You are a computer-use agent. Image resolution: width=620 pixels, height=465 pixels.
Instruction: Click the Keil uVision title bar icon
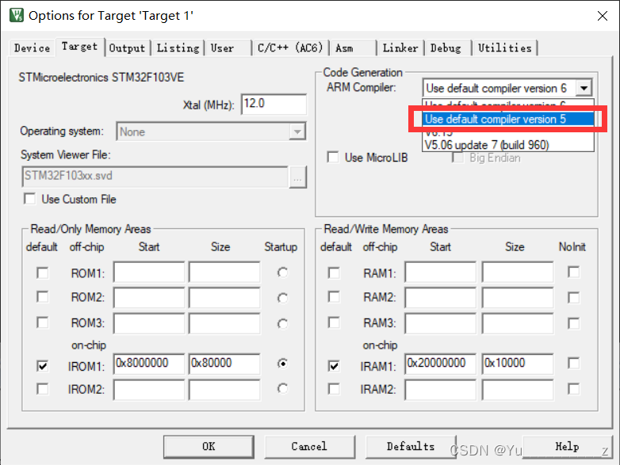coord(17,15)
